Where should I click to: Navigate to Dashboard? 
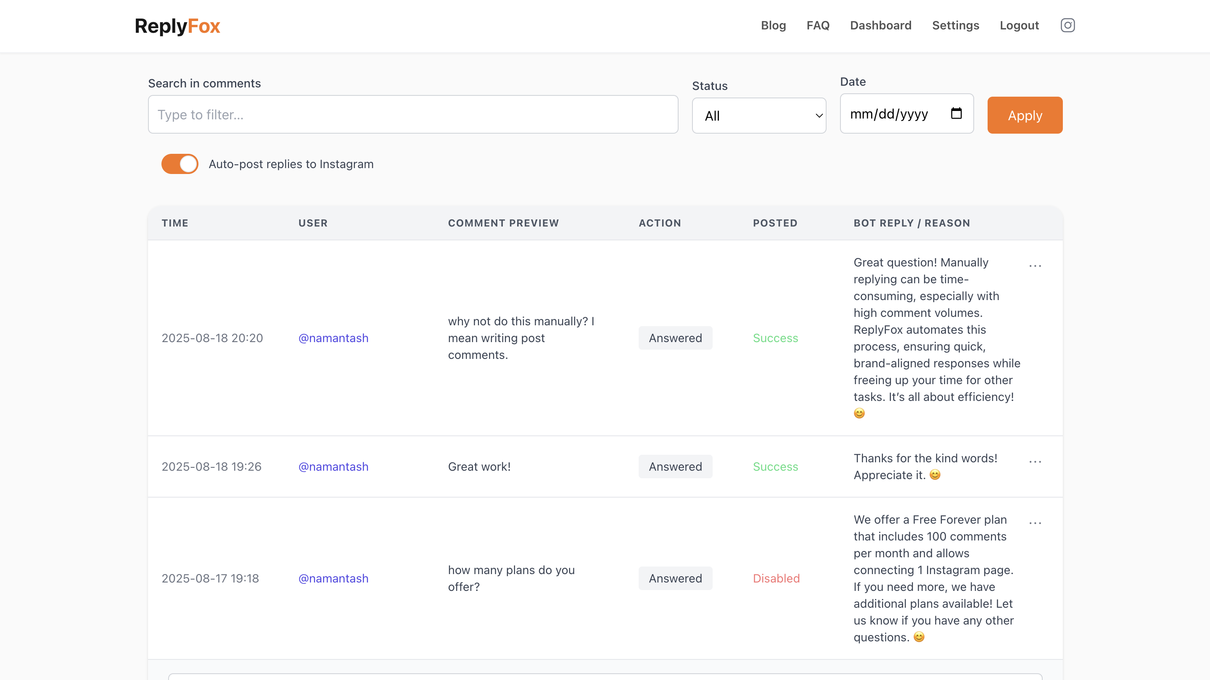point(880,25)
